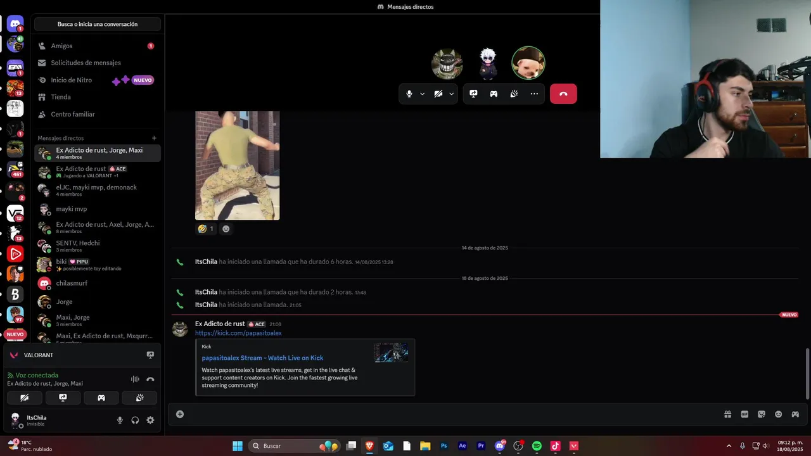Viewport: 811px width, 456px height.
Task: Open group Maxi, Jorge
Action: pyautogui.click(x=98, y=320)
